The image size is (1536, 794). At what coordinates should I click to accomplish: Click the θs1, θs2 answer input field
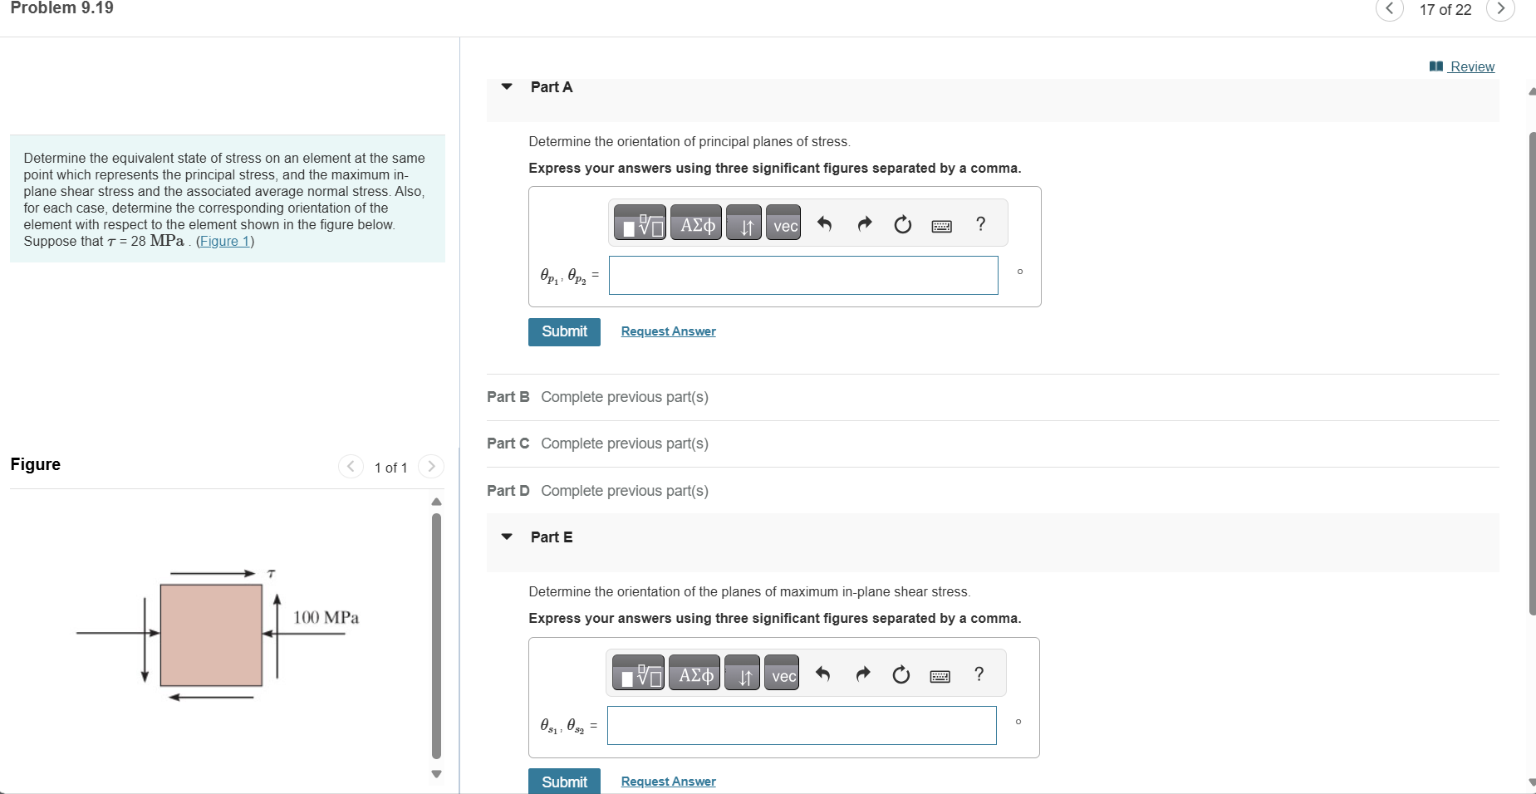(x=802, y=725)
